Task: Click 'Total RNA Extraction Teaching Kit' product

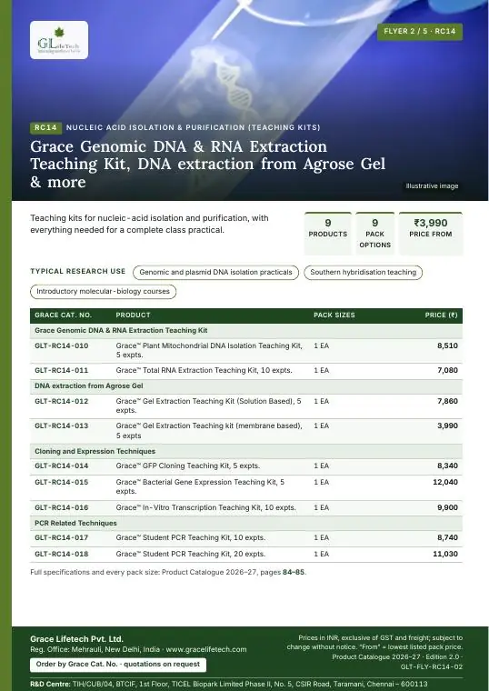Action: tap(204, 371)
